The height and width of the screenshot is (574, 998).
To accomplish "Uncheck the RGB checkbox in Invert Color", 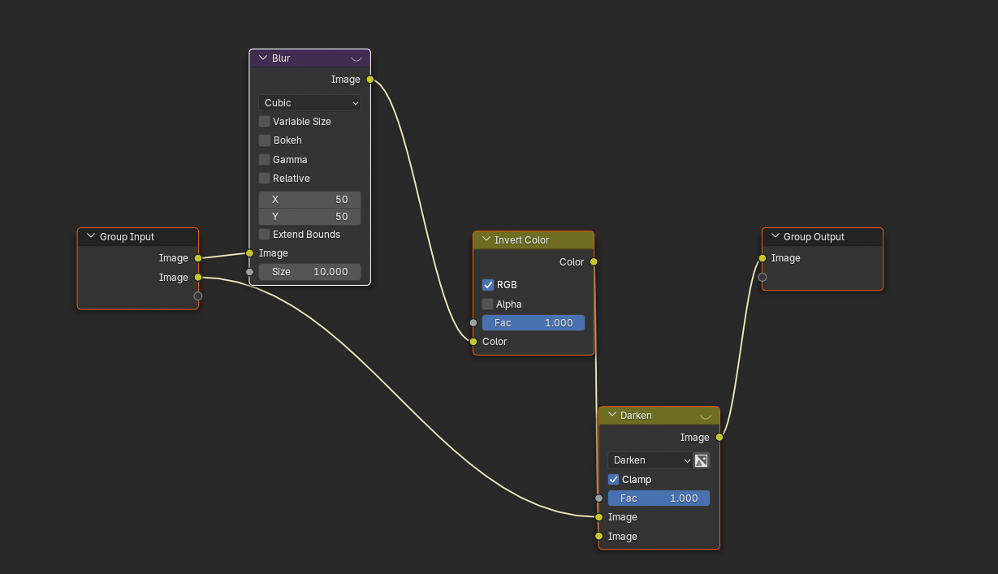I will pyautogui.click(x=488, y=285).
